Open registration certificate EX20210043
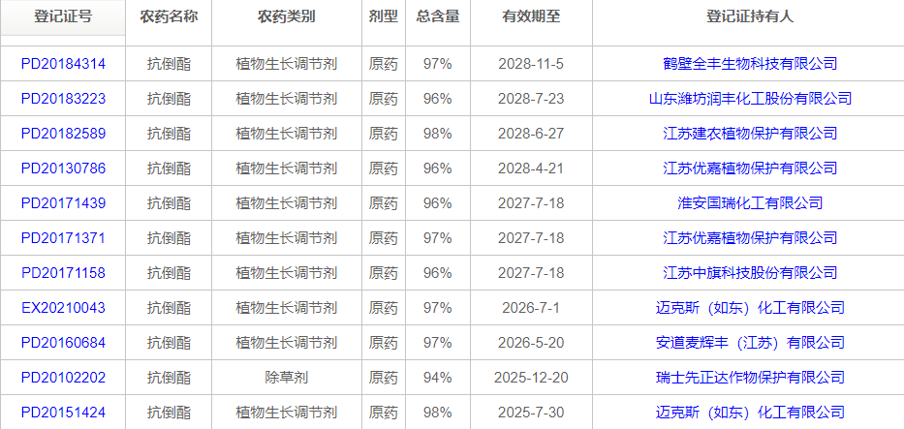The image size is (904, 429). 63,308
